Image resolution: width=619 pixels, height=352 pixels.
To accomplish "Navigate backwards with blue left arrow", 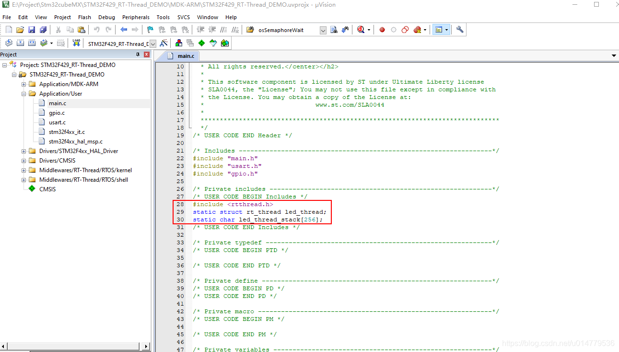I will coord(124,30).
